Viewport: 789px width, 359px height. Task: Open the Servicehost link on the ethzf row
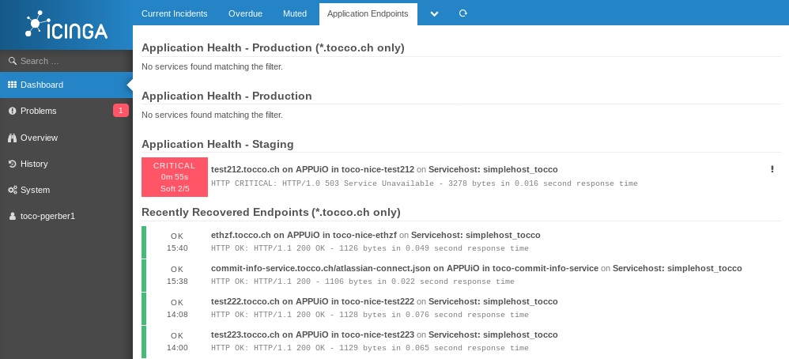475,235
